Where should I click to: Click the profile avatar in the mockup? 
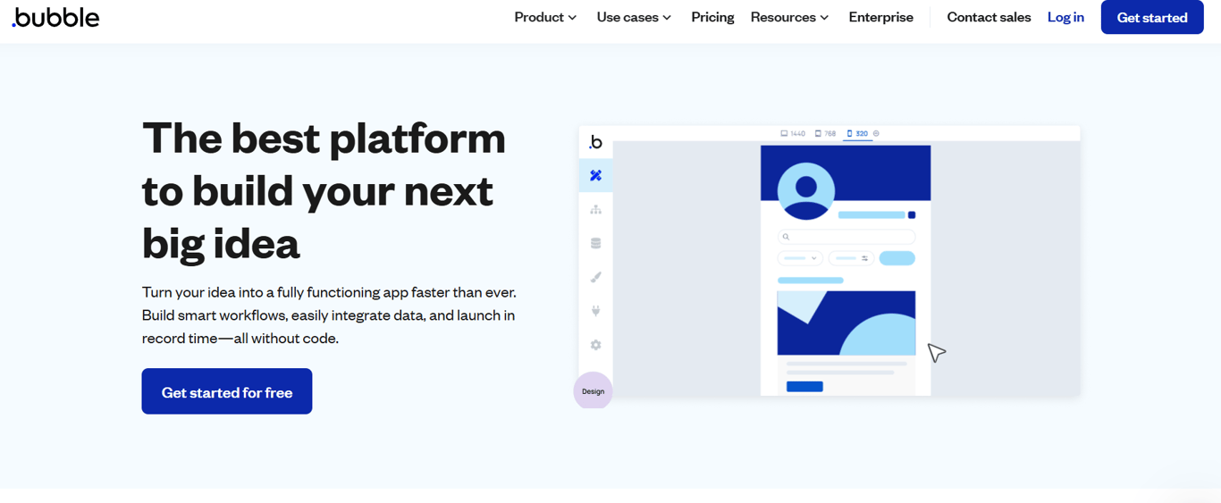click(x=806, y=191)
